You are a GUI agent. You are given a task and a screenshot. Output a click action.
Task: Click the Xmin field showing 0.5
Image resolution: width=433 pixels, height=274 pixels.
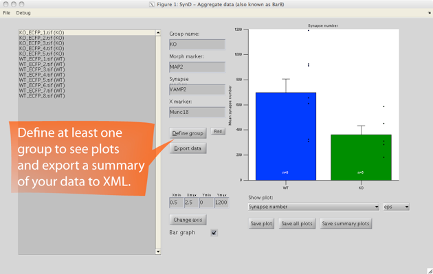tap(176, 203)
